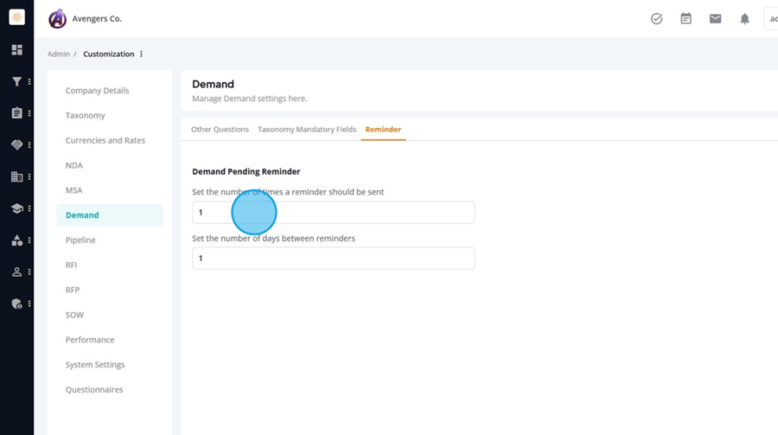Open the clipboard sidebar icon
778x435 pixels.
[x=17, y=113]
